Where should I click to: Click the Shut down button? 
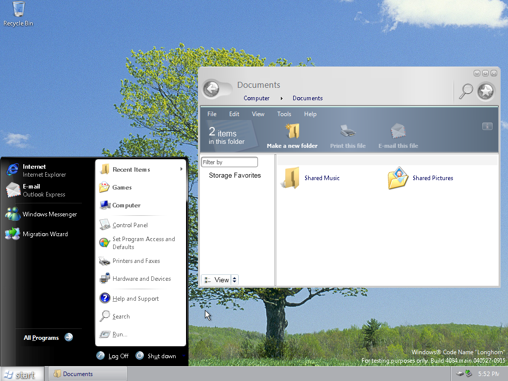(x=156, y=356)
